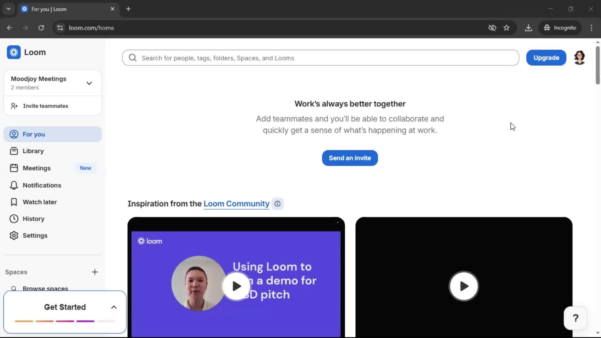Bookmark this page with star icon
Screen dimensions: 601x338
click(x=506, y=28)
